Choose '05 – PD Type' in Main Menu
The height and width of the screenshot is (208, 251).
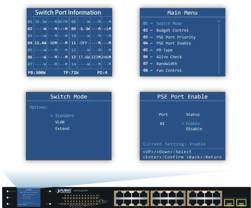point(158,50)
